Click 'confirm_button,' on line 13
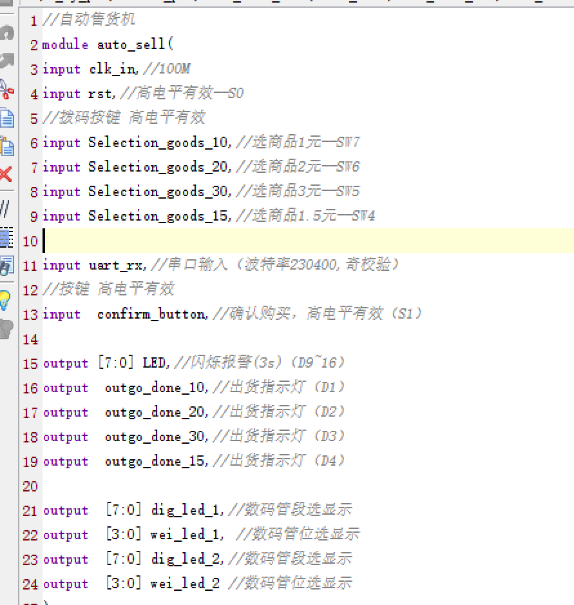The height and width of the screenshot is (605, 574). click(x=153, y=314)
